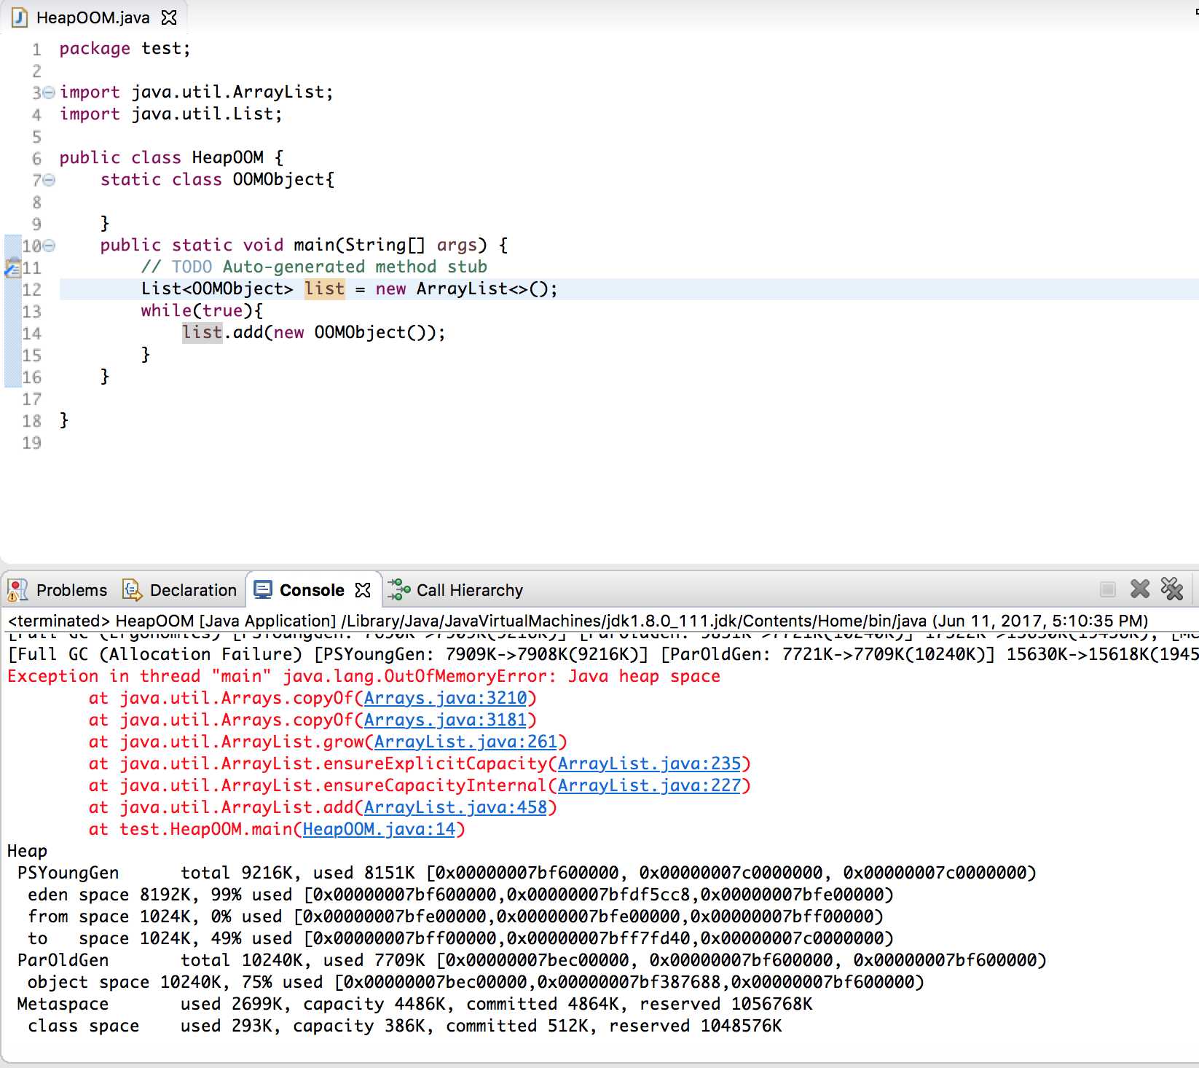Switch to the Console tab
This screenshot has height=1068, width=1199.
(x=312, y=590)
